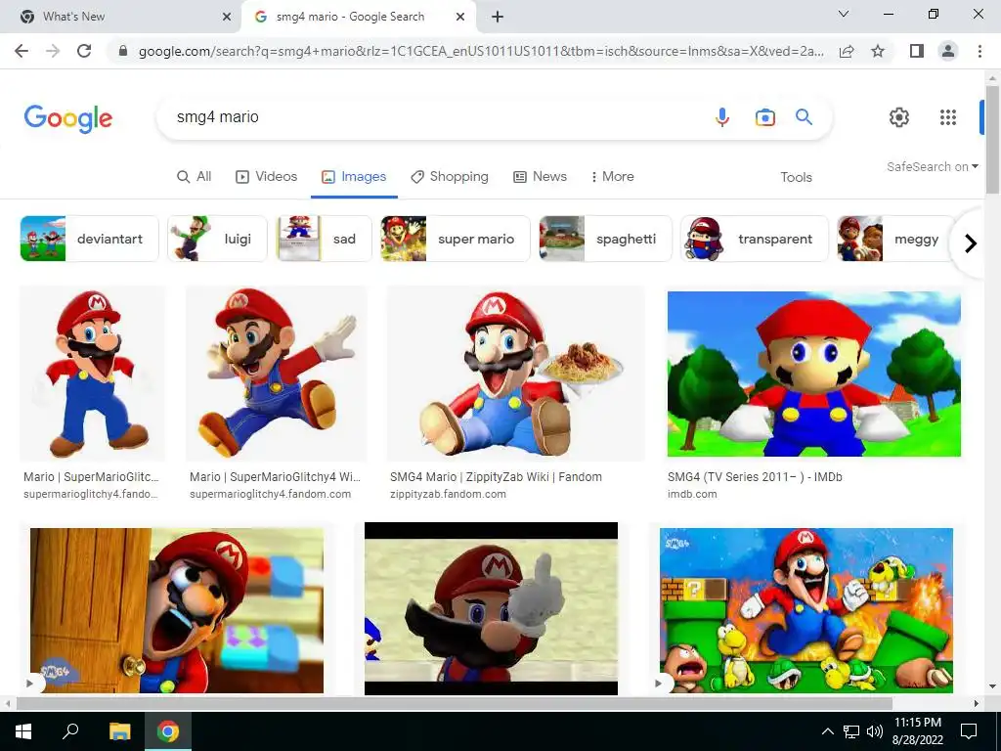This screenshot has width=1001, height=751.
Task: Open the volume speaker tray icon
Action: [875, 731]
